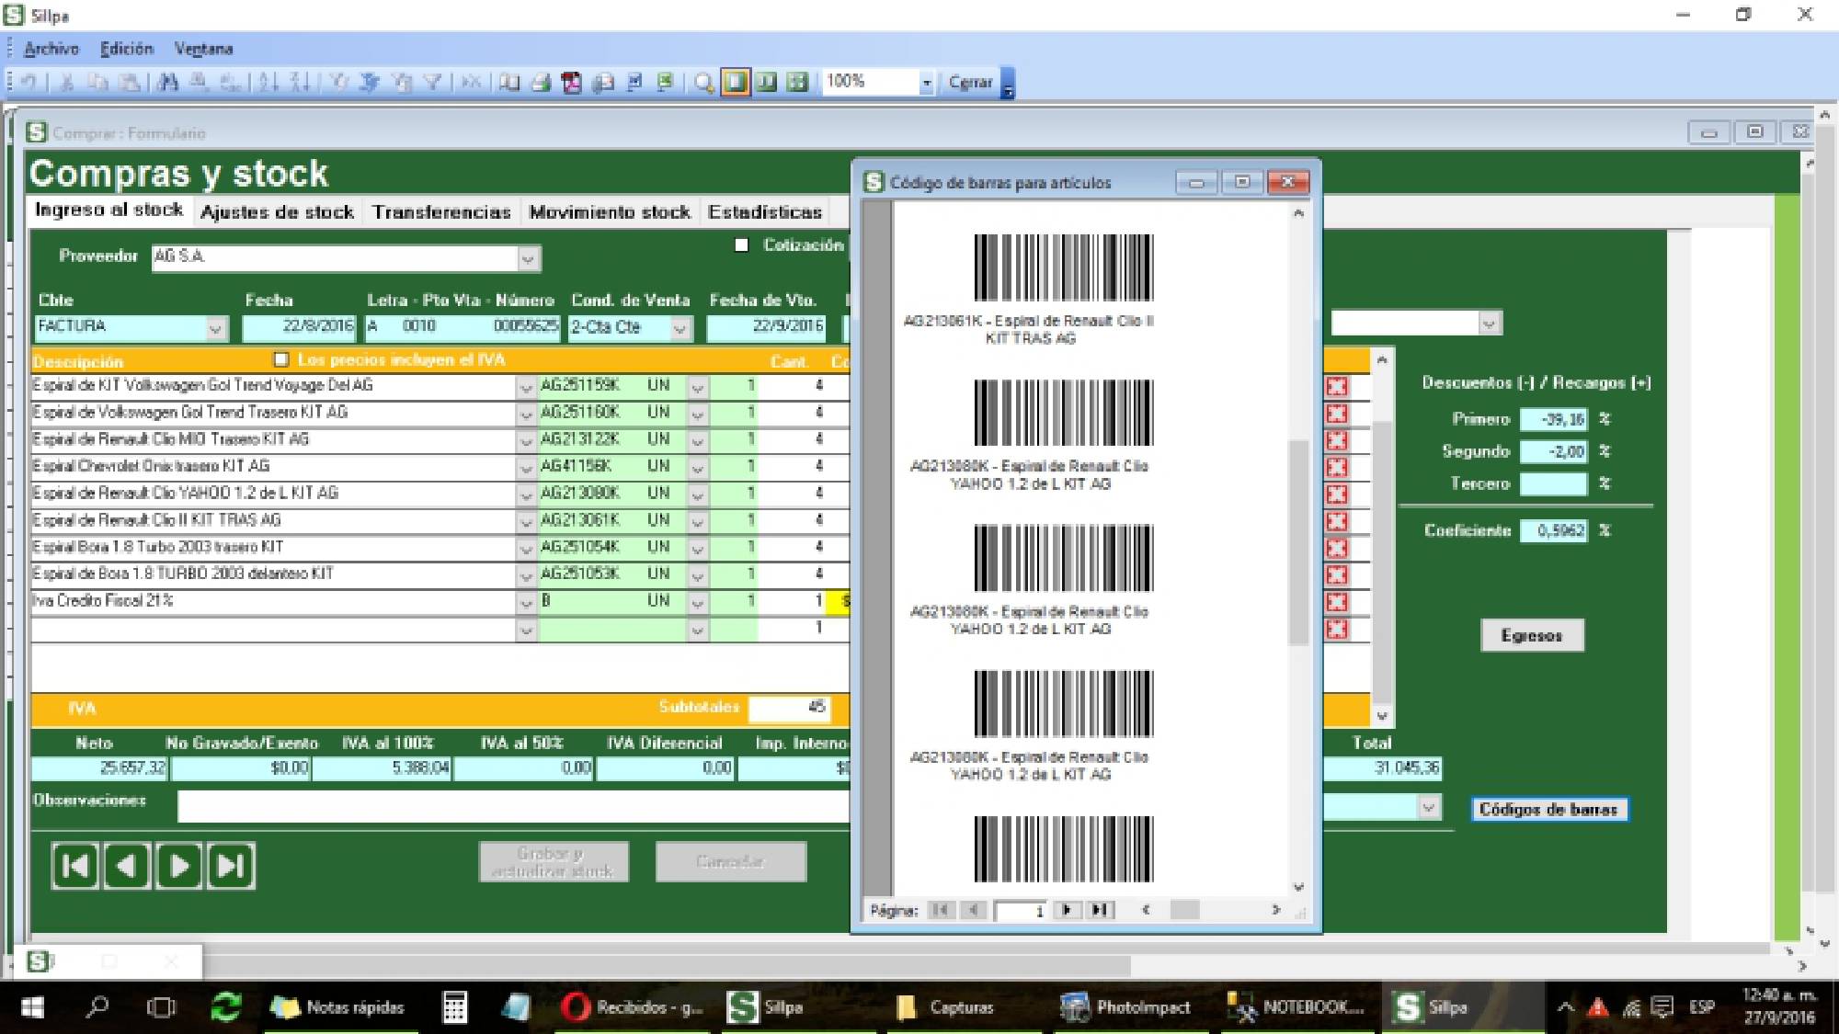This screenshot has height=1034, width=1839.
Task: Switch to Ajustes de stock tab
Action: (277, 212)
